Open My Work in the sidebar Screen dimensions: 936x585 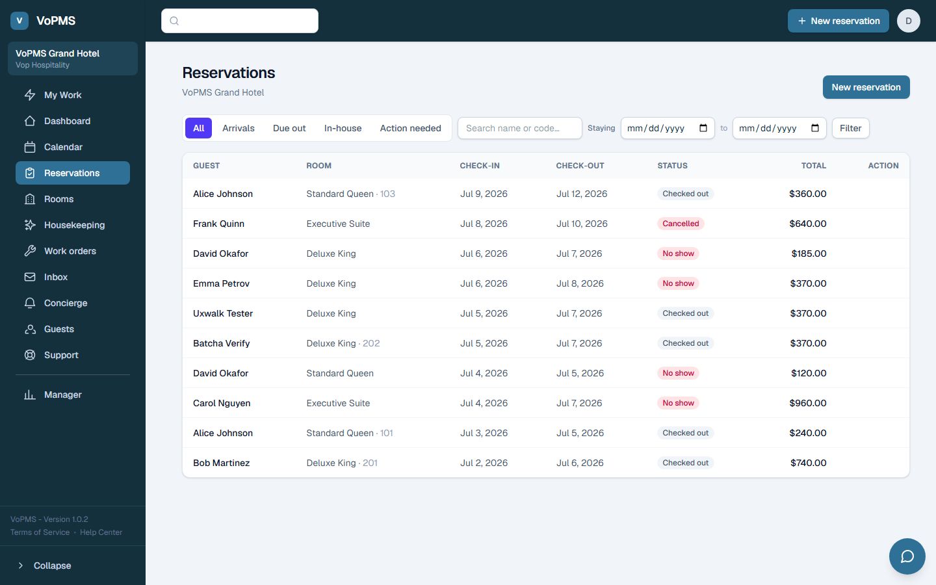click(x=73, y=95)
